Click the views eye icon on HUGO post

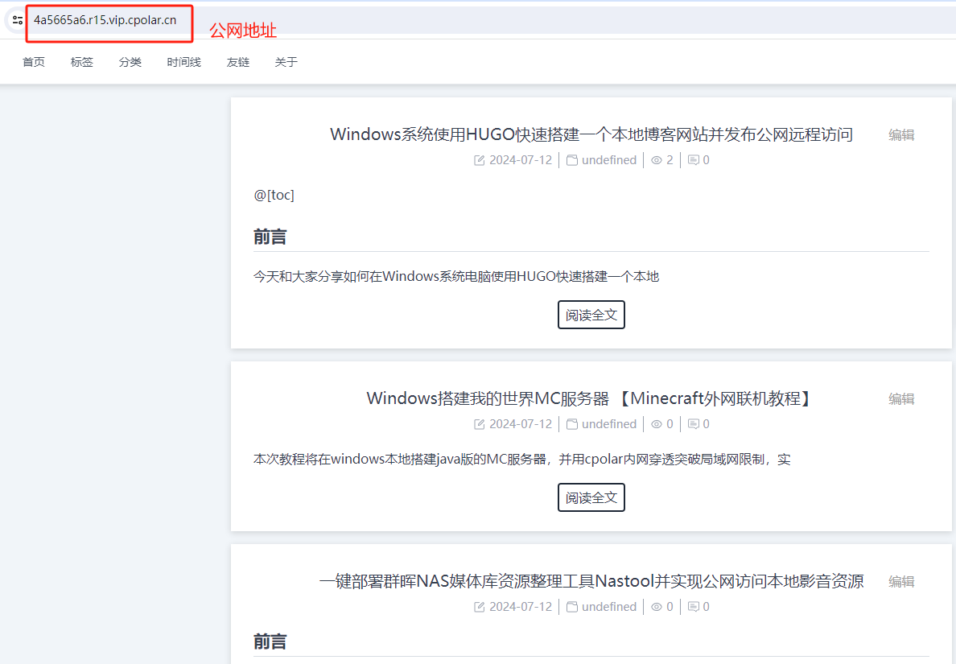[x=657, y=160]
